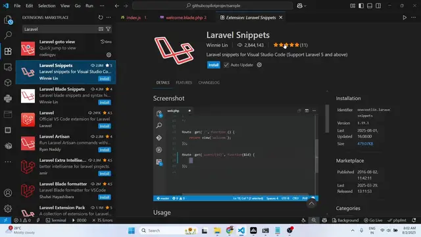The height and width of the screenshot is (237, 421).
Task: Close the Extension: Laravel Snippets tab
Action: click(281, 18)
